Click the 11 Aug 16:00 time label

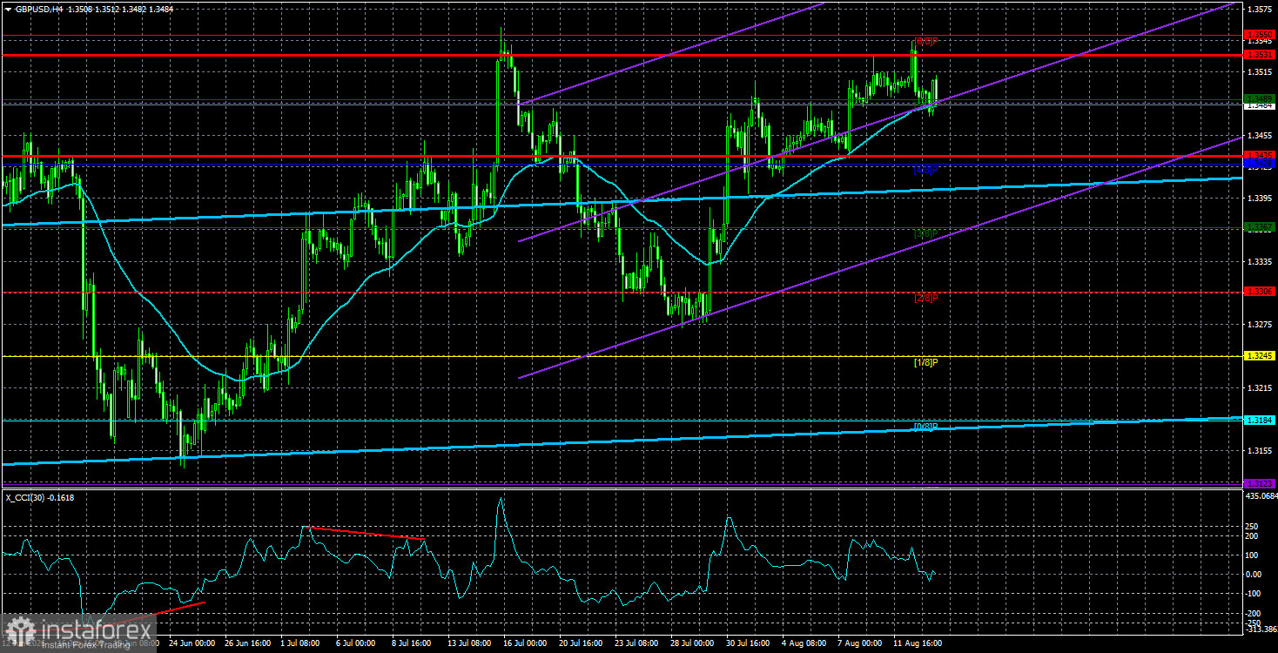916,644
